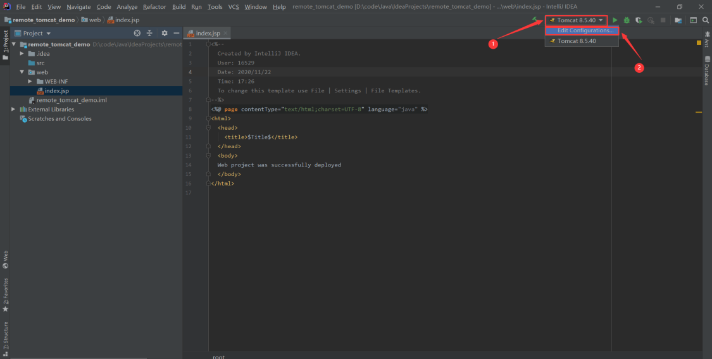Click the Locate/Scroll from Source target icon

pos(137,33)
